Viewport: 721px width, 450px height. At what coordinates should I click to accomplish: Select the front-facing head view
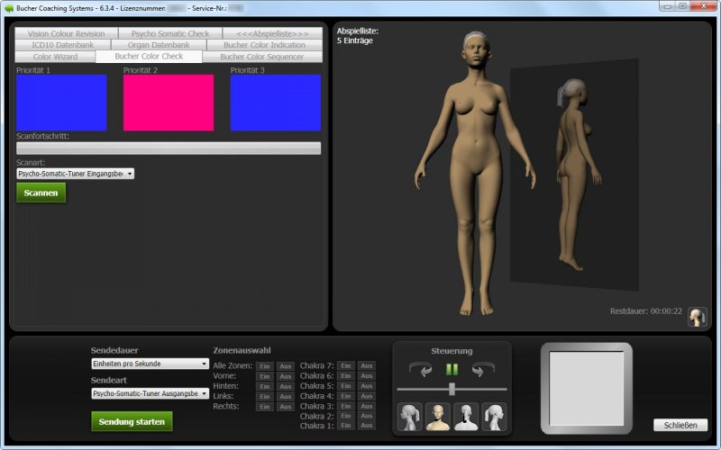pos(438,417)
